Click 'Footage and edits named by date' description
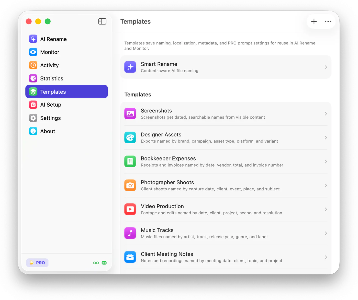 211,213
